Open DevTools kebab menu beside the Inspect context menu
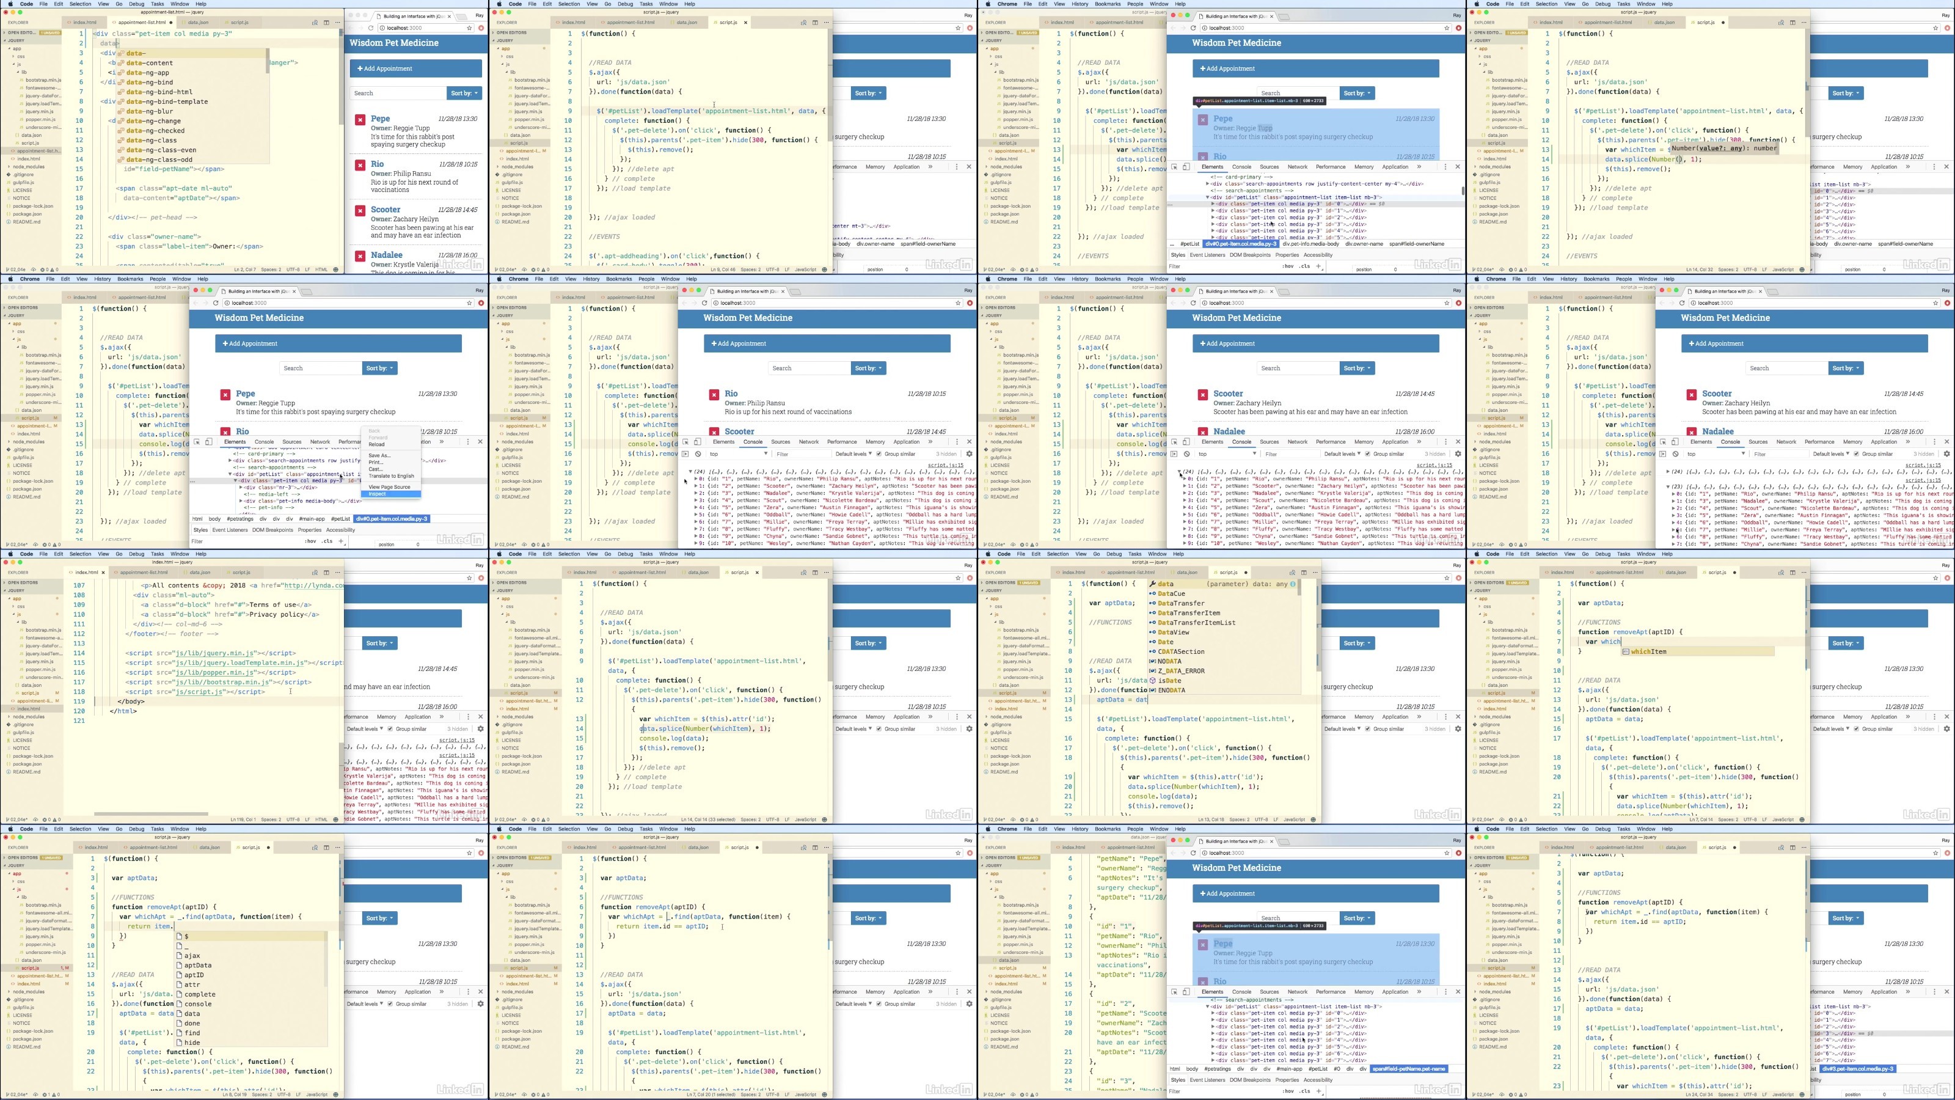The height and width of the screenshot is (1100, 1955). point(469,442)
